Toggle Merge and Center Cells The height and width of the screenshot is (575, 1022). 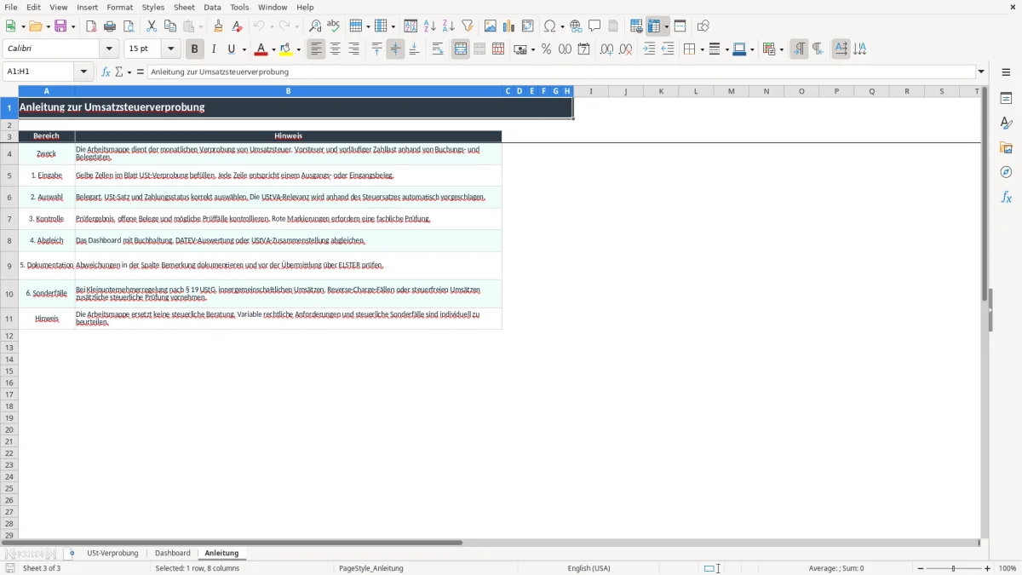[461, 49]
